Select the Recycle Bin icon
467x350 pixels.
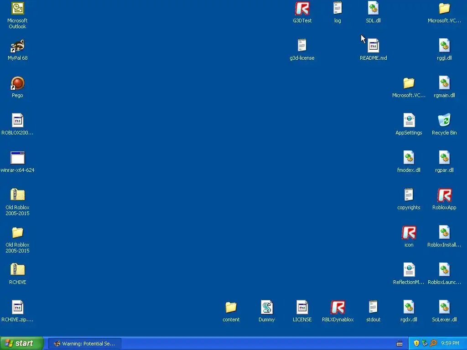tap(444, 120)
